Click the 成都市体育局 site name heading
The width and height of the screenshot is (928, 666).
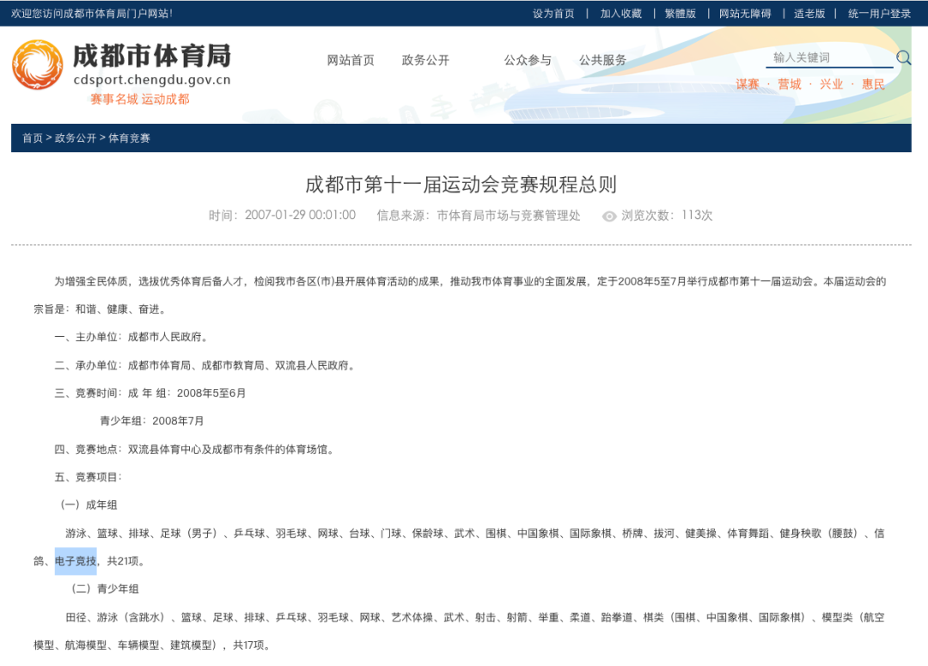[151, 56]
